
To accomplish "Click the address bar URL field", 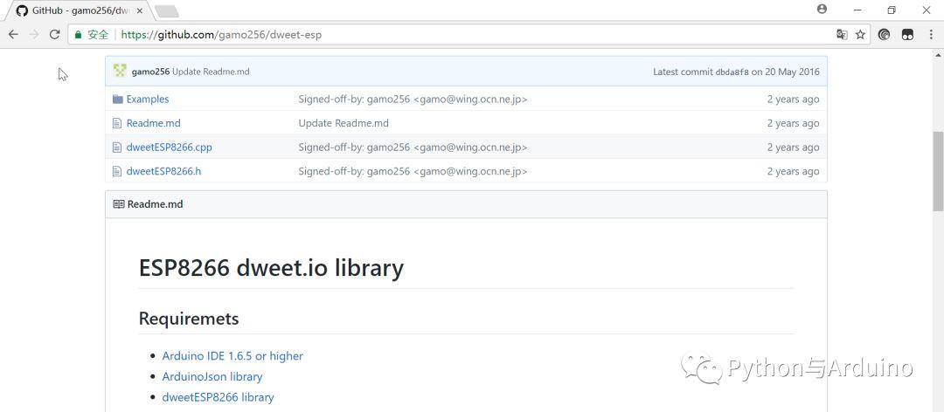I will [469, 35].
